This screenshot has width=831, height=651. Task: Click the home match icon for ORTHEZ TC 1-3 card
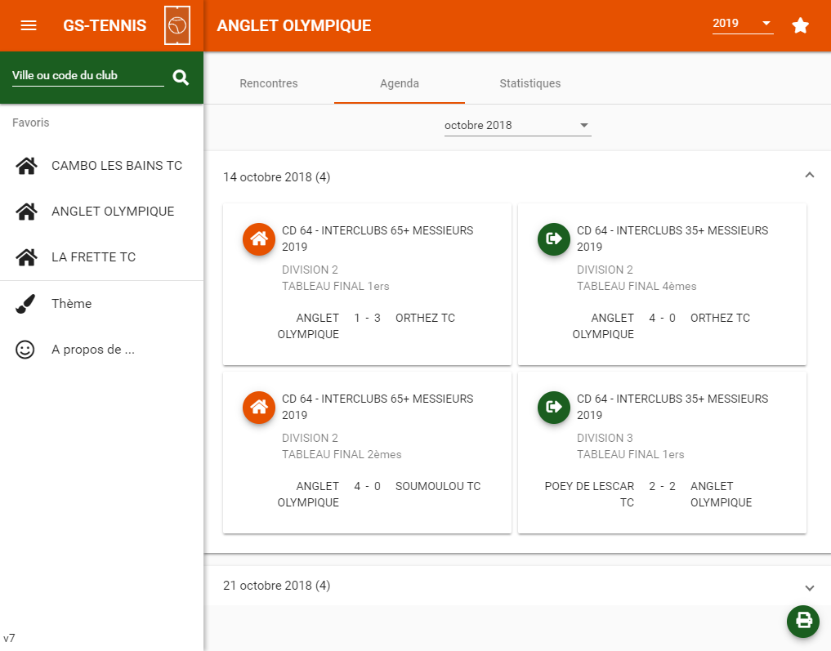coord(259,239)
